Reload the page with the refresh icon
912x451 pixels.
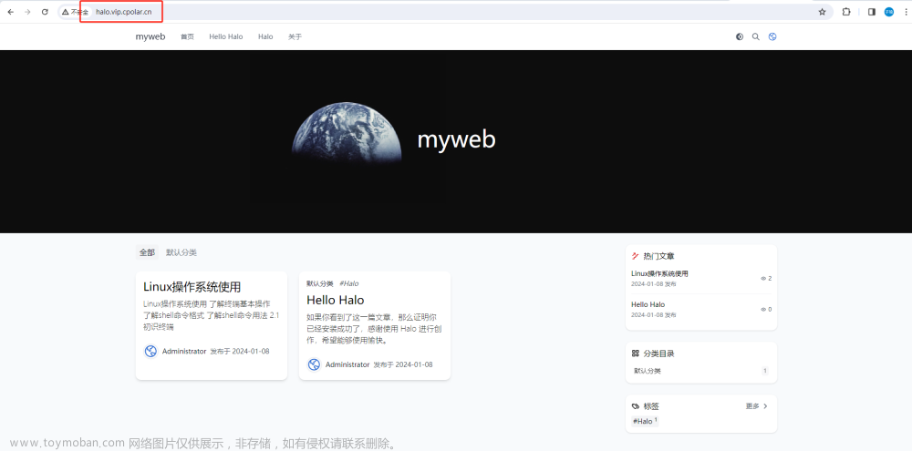point(45,12)
